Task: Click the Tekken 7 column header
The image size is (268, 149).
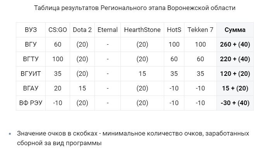Action: (200, 30)
